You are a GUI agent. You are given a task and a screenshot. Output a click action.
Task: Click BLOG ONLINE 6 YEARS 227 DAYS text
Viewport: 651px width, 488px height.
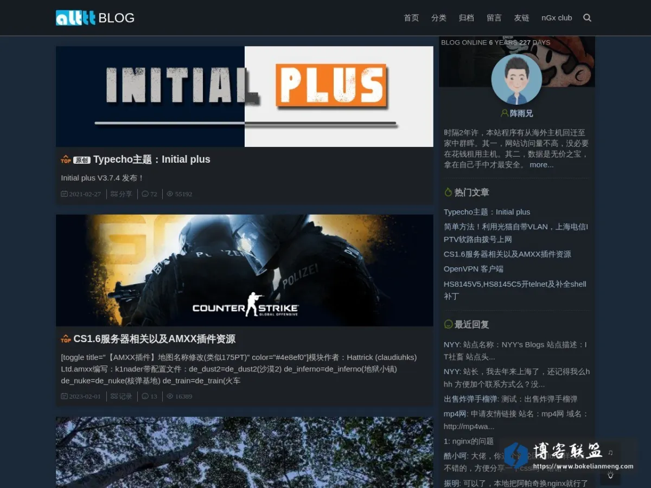coord(496,42)
